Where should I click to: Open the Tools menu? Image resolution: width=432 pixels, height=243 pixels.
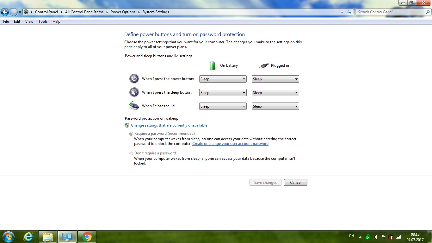tap(43, 22)
